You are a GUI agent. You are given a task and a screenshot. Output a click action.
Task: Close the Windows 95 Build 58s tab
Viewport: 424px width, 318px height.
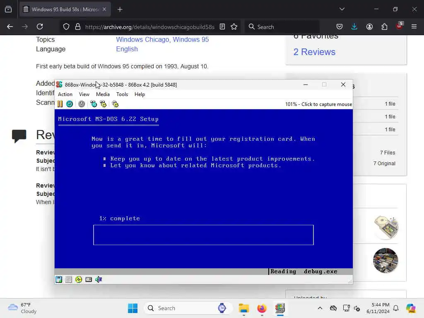104,10
